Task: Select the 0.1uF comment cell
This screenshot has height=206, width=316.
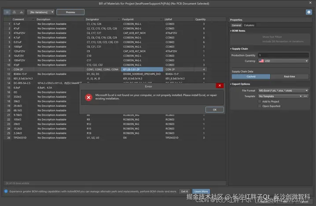Action: (x=24, y=24)
